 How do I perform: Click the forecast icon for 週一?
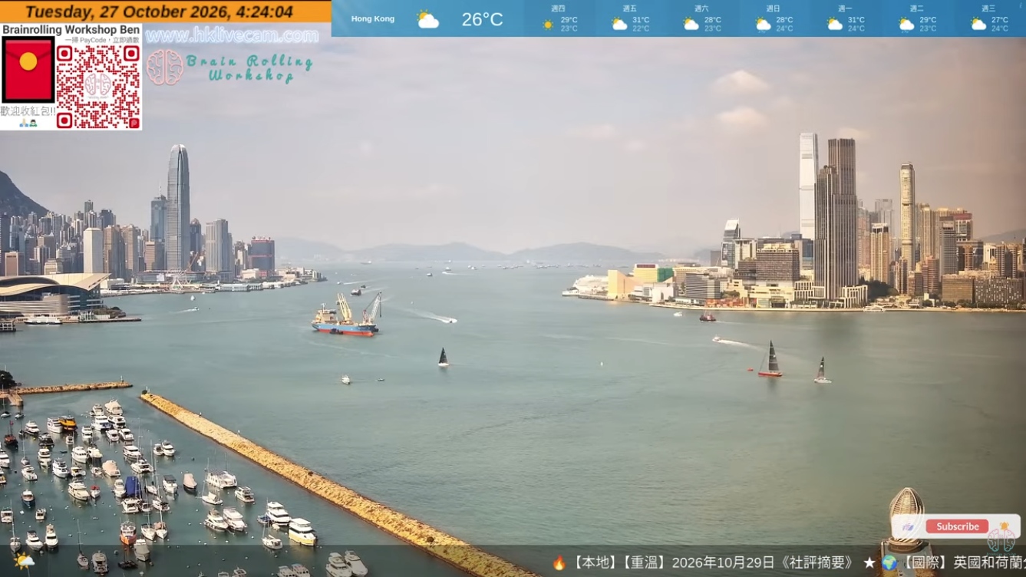[x=835, y=25]
